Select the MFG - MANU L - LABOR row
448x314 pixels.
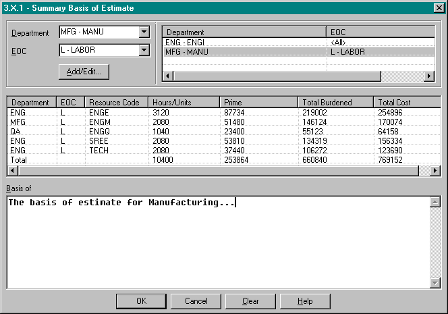(244, 51)
